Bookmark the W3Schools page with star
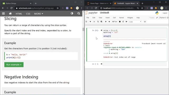 [58, 8]
